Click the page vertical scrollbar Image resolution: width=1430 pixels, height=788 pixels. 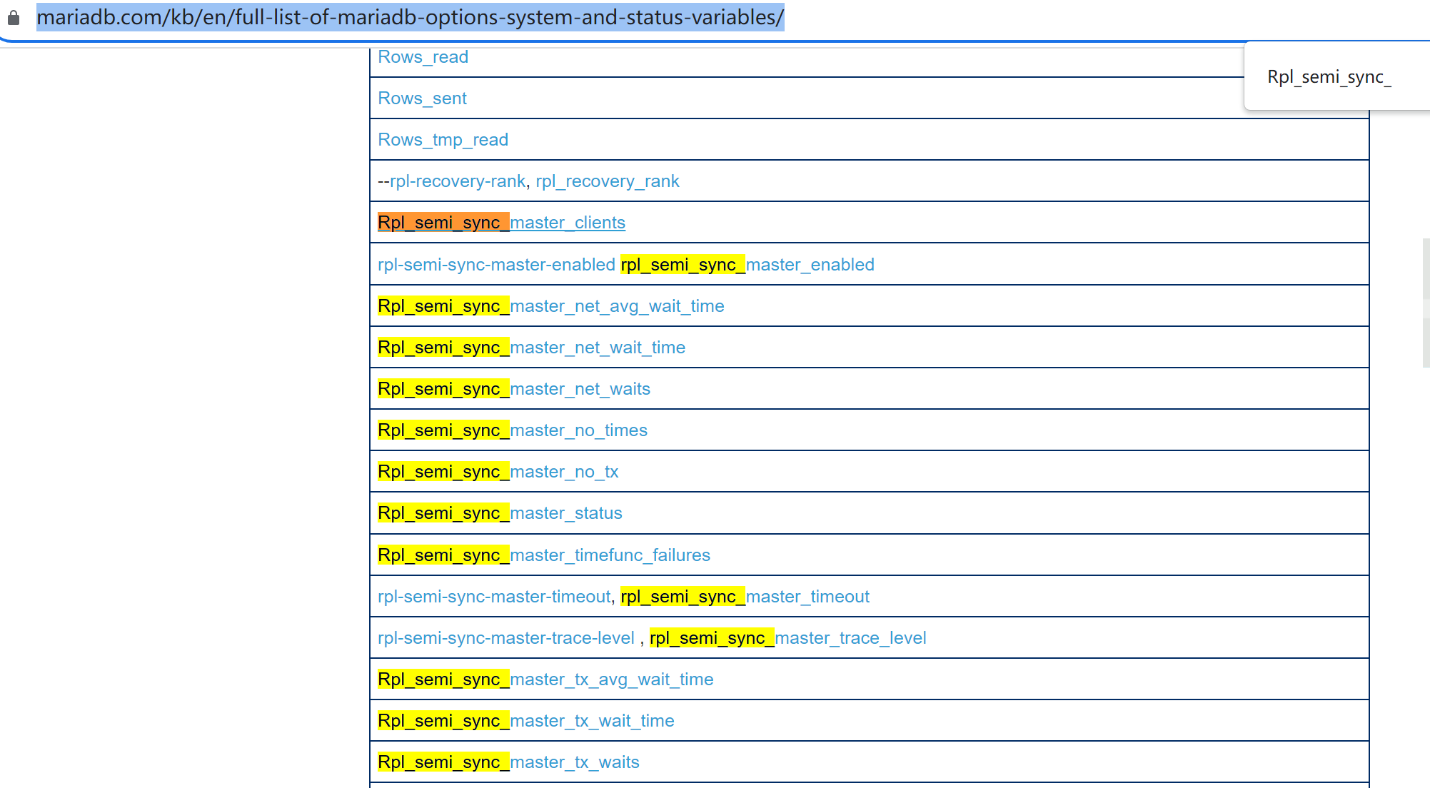pyautogui.click(x=1425, y=303)
